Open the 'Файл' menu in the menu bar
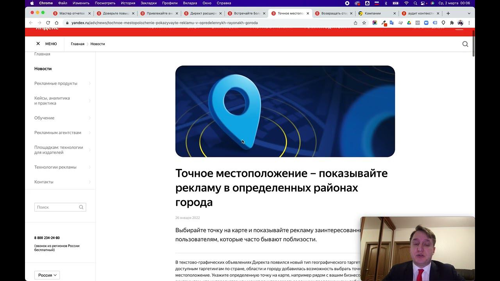 click(62, 3)
